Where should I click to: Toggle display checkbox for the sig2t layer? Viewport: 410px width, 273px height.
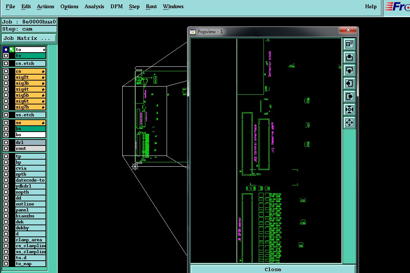[x=6, y=77]
